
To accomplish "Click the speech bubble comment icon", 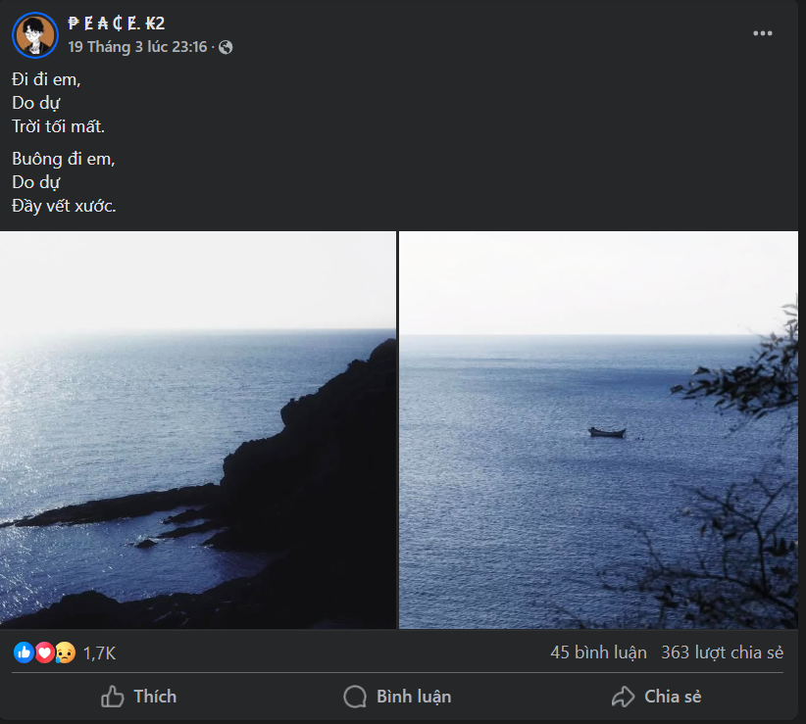I will [x=355, y=697].
